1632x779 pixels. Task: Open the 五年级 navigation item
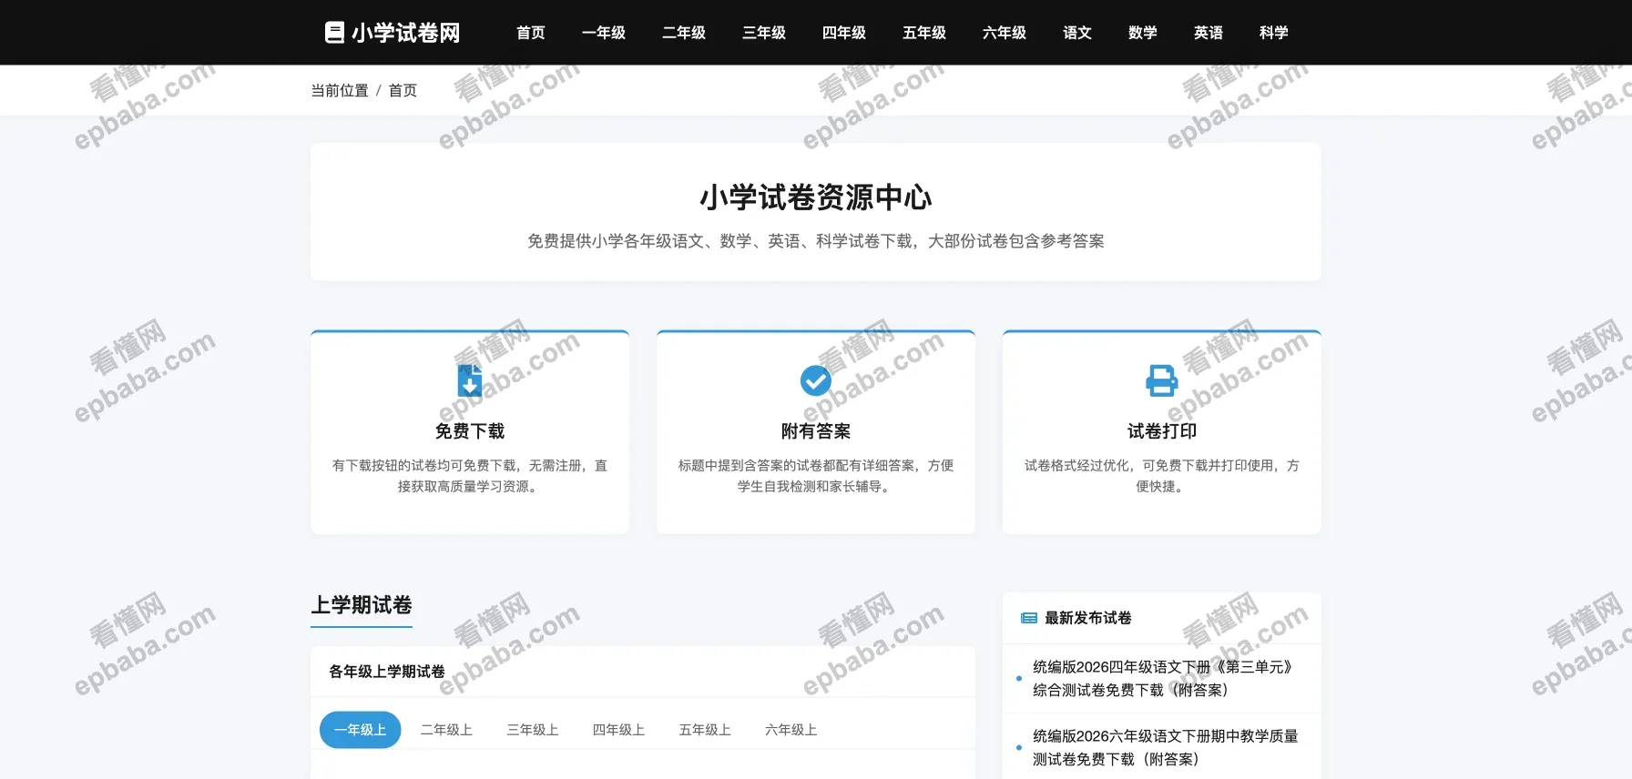924,33
